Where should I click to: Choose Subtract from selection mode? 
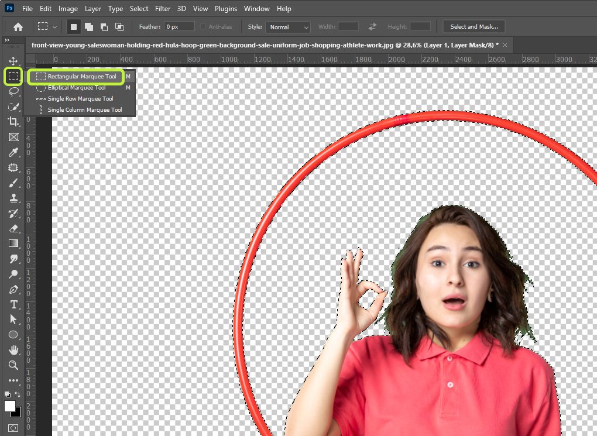pyautogui.click(x=104, y=27)
